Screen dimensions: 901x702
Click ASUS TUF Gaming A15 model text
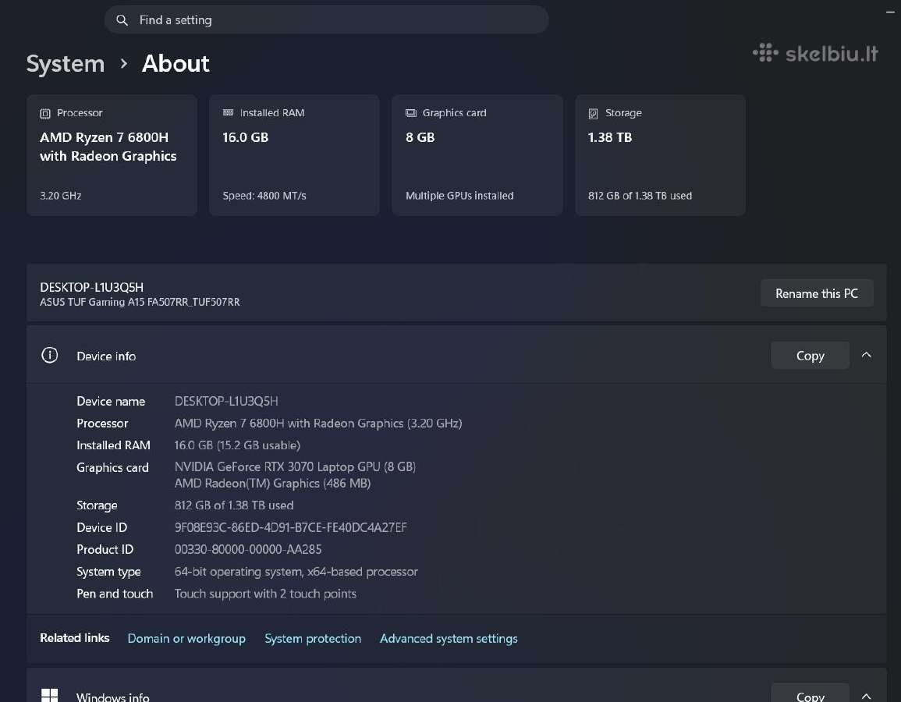140,302
